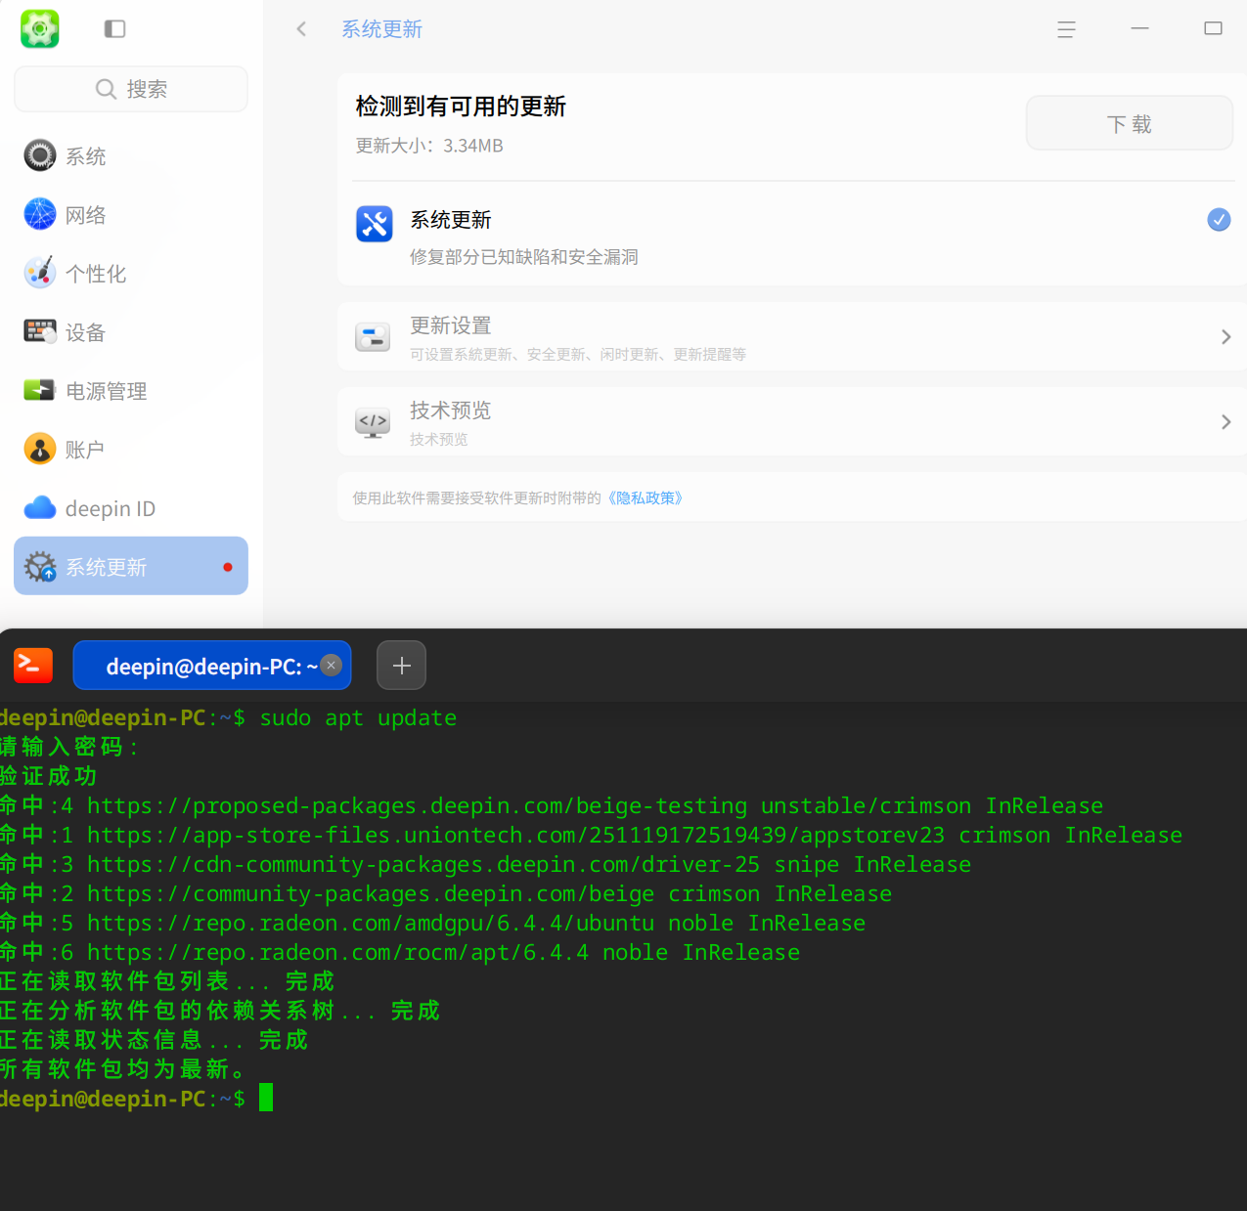1247x1211 pixels.
Task: Click the cdn-community-packages driver-25 line
Action: point(486,865)
